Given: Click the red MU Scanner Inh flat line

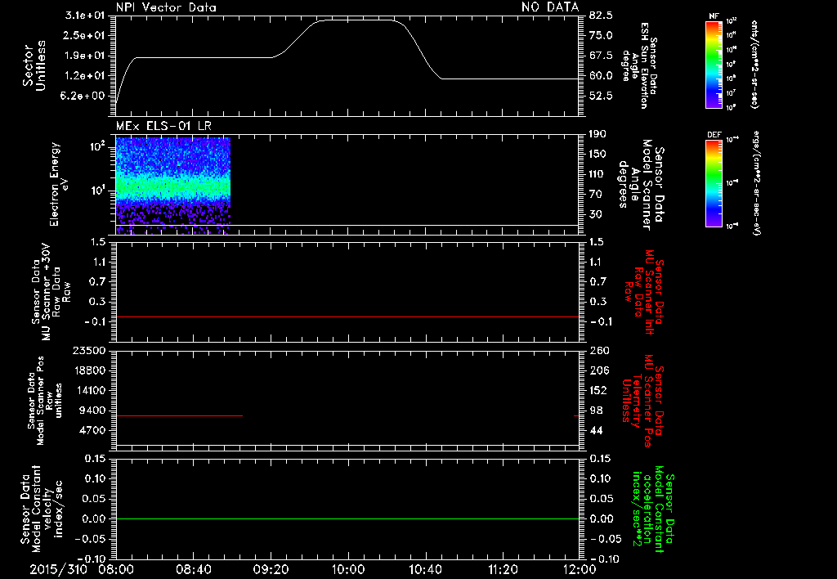Looking at the screenshot, I should pos(347,316).
